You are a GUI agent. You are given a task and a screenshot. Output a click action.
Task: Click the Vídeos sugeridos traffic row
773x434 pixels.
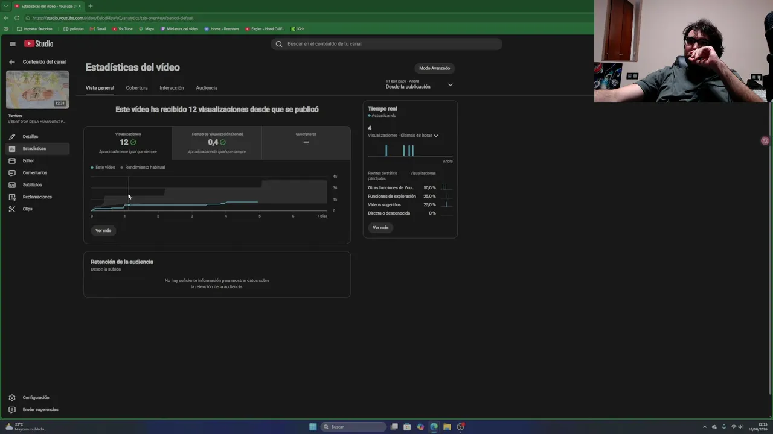pos(410,205)
